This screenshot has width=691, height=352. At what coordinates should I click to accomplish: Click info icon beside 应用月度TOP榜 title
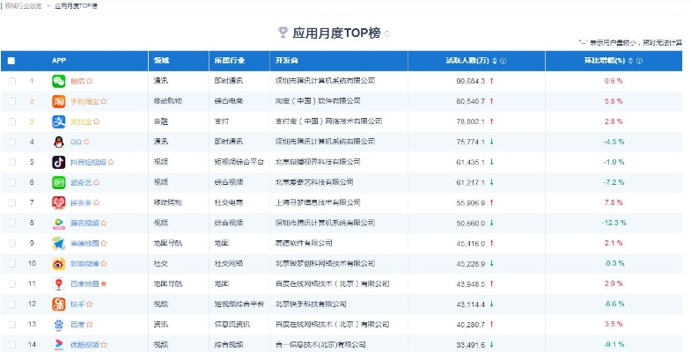[387, 33]
